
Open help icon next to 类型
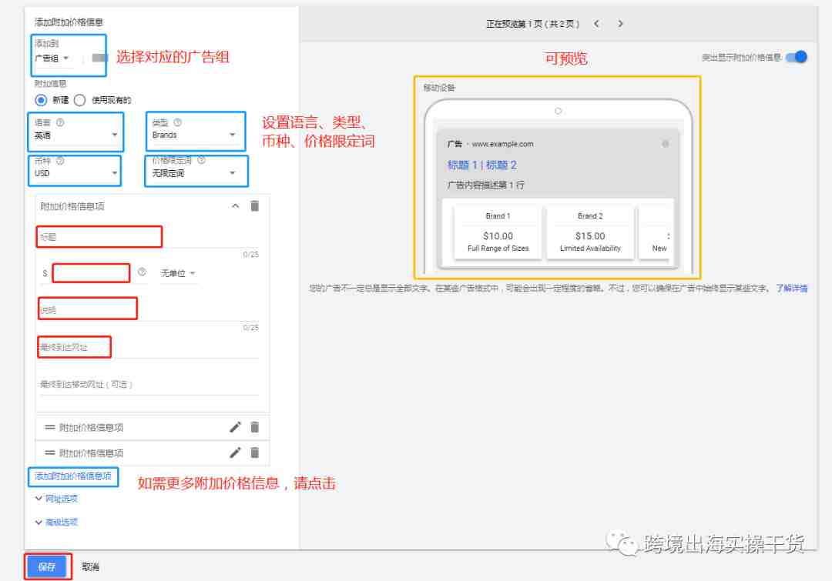click(x=177, y=122)
